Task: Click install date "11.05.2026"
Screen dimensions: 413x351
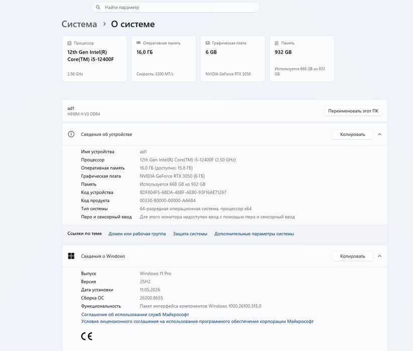Action: (150, 290)
